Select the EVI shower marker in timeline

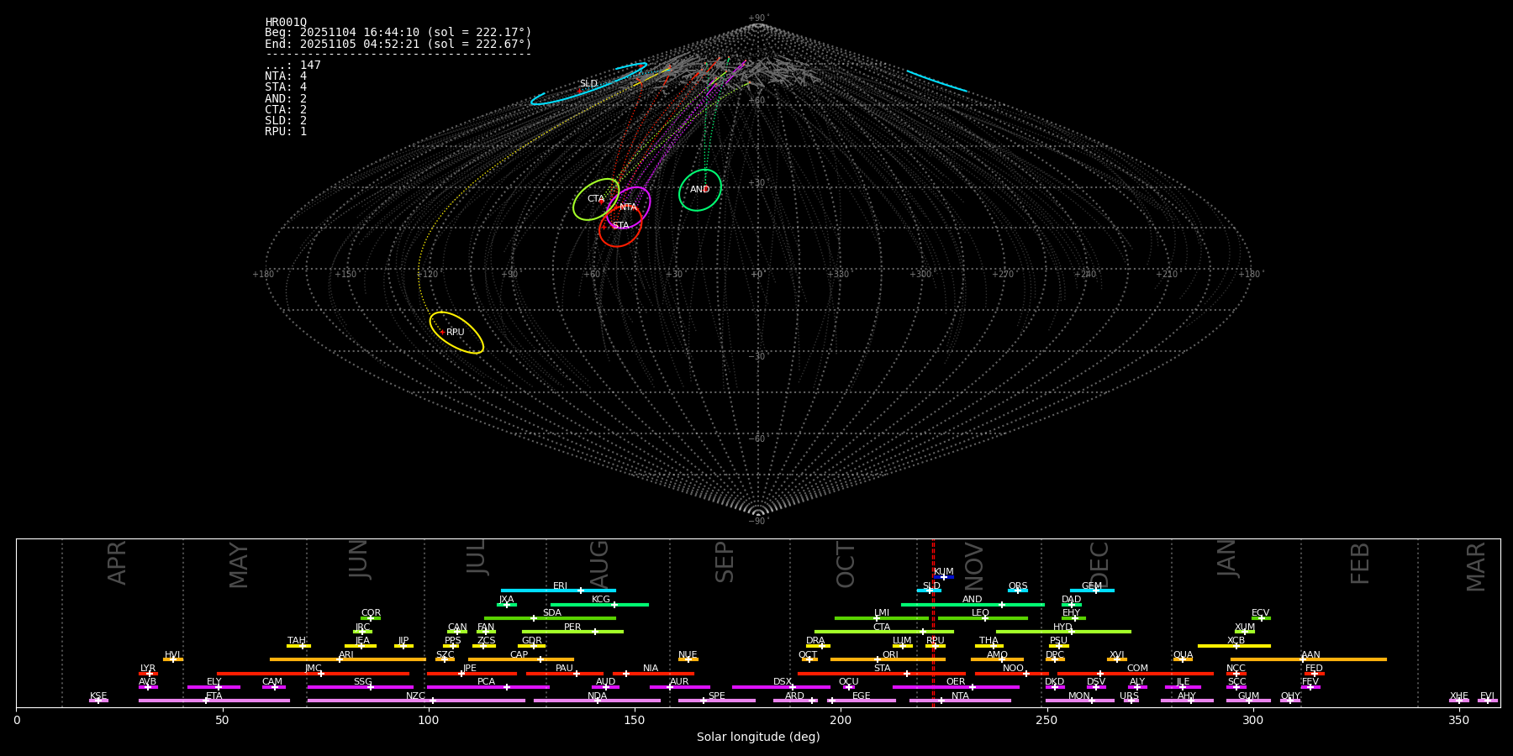point(1488,701)
